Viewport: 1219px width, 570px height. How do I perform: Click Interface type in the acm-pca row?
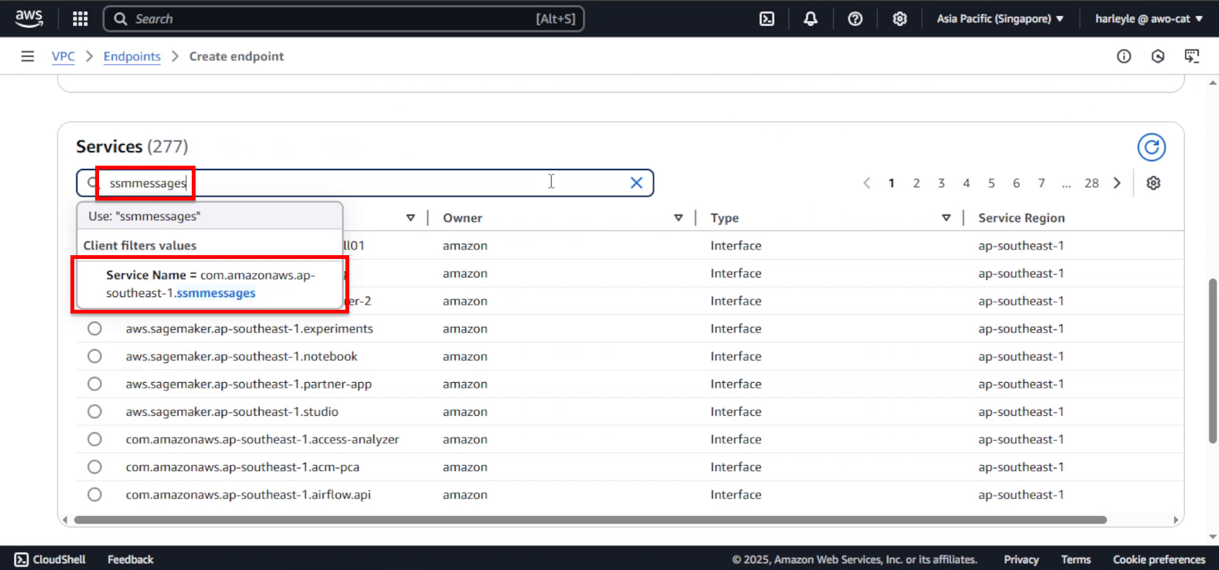click(736, 467)
